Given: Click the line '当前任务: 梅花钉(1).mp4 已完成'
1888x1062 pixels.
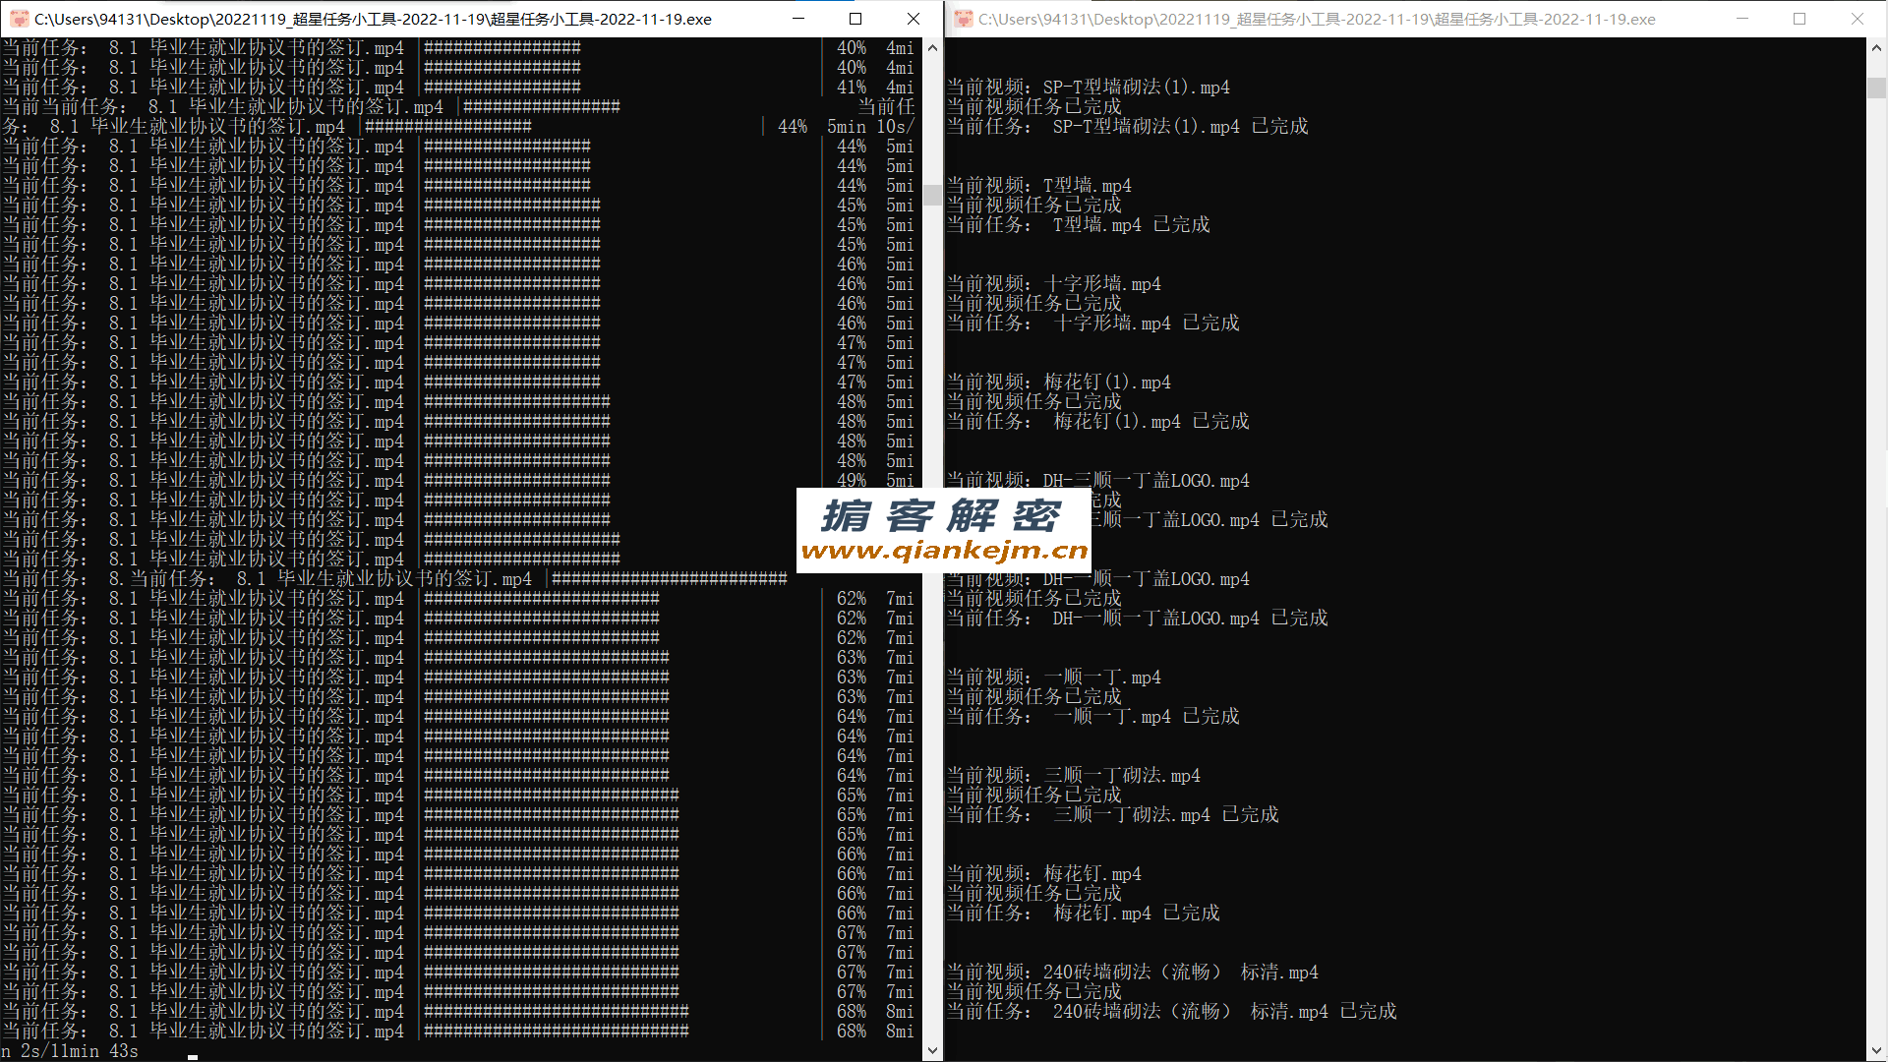Looking at the screenshot, I should coord(1097,422).
